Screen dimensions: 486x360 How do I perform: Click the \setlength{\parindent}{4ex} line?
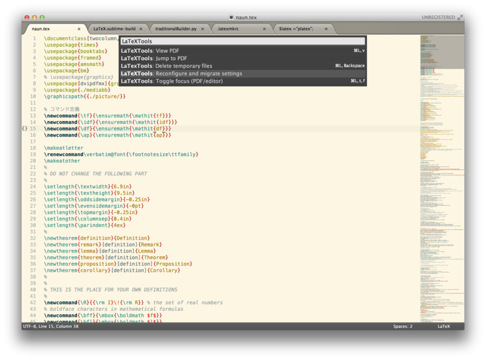84,225
